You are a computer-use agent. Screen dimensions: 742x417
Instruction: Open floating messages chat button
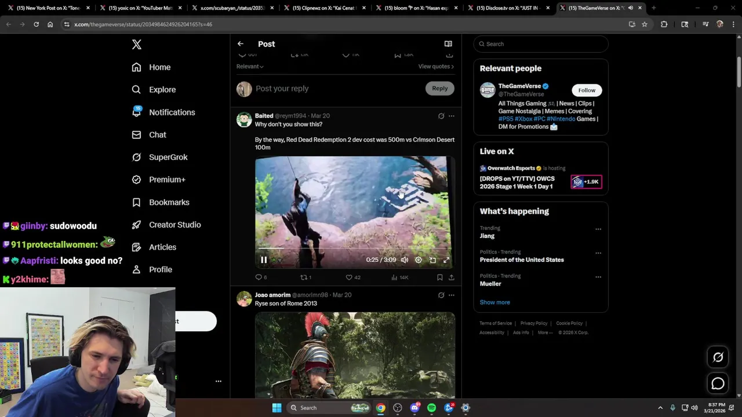pyautogui.click(x=718, y=383)
